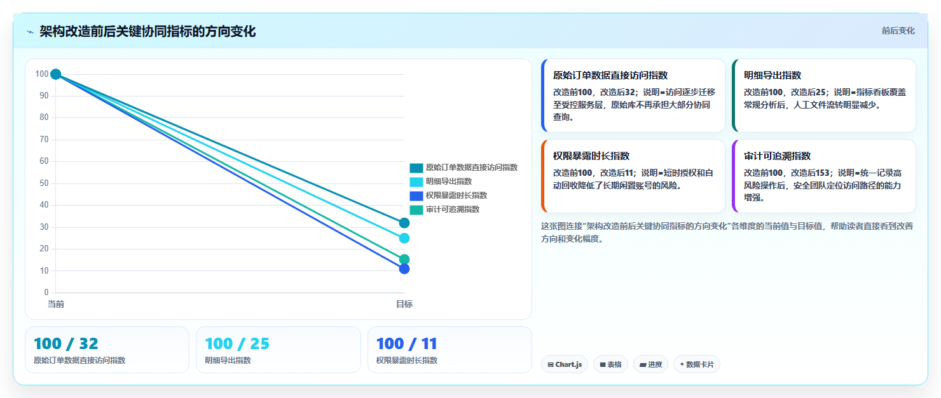Click the diamond icon in 数据卡片 chip
Screen dimensions: 941x398
coord(682,364)
